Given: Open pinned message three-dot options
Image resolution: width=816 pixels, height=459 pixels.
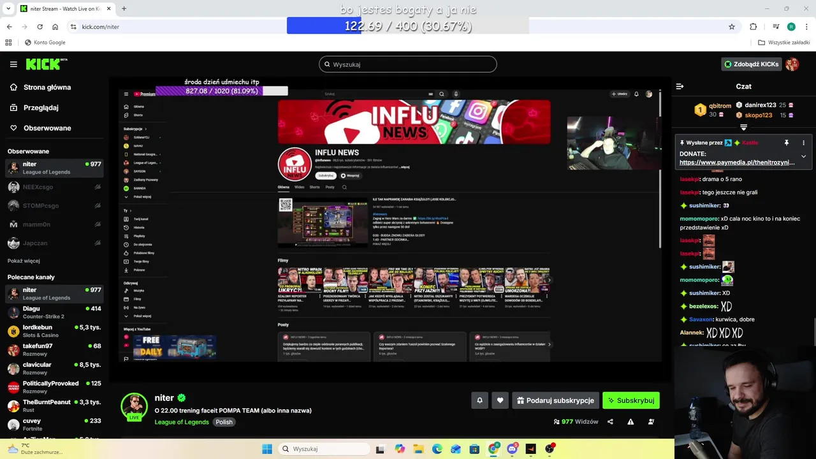Looking at the screenshot, I should (x=803, y=143).
